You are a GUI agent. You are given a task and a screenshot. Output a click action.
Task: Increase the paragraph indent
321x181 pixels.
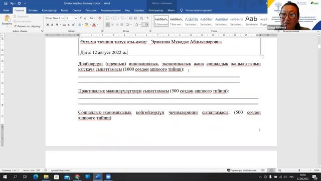pos(135,18)
